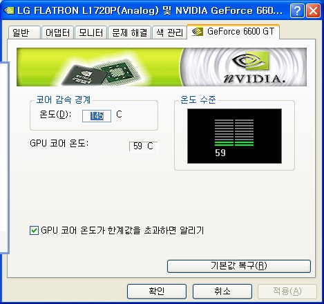
Task: Select the 모니터 tab
Action: [90, 32]
